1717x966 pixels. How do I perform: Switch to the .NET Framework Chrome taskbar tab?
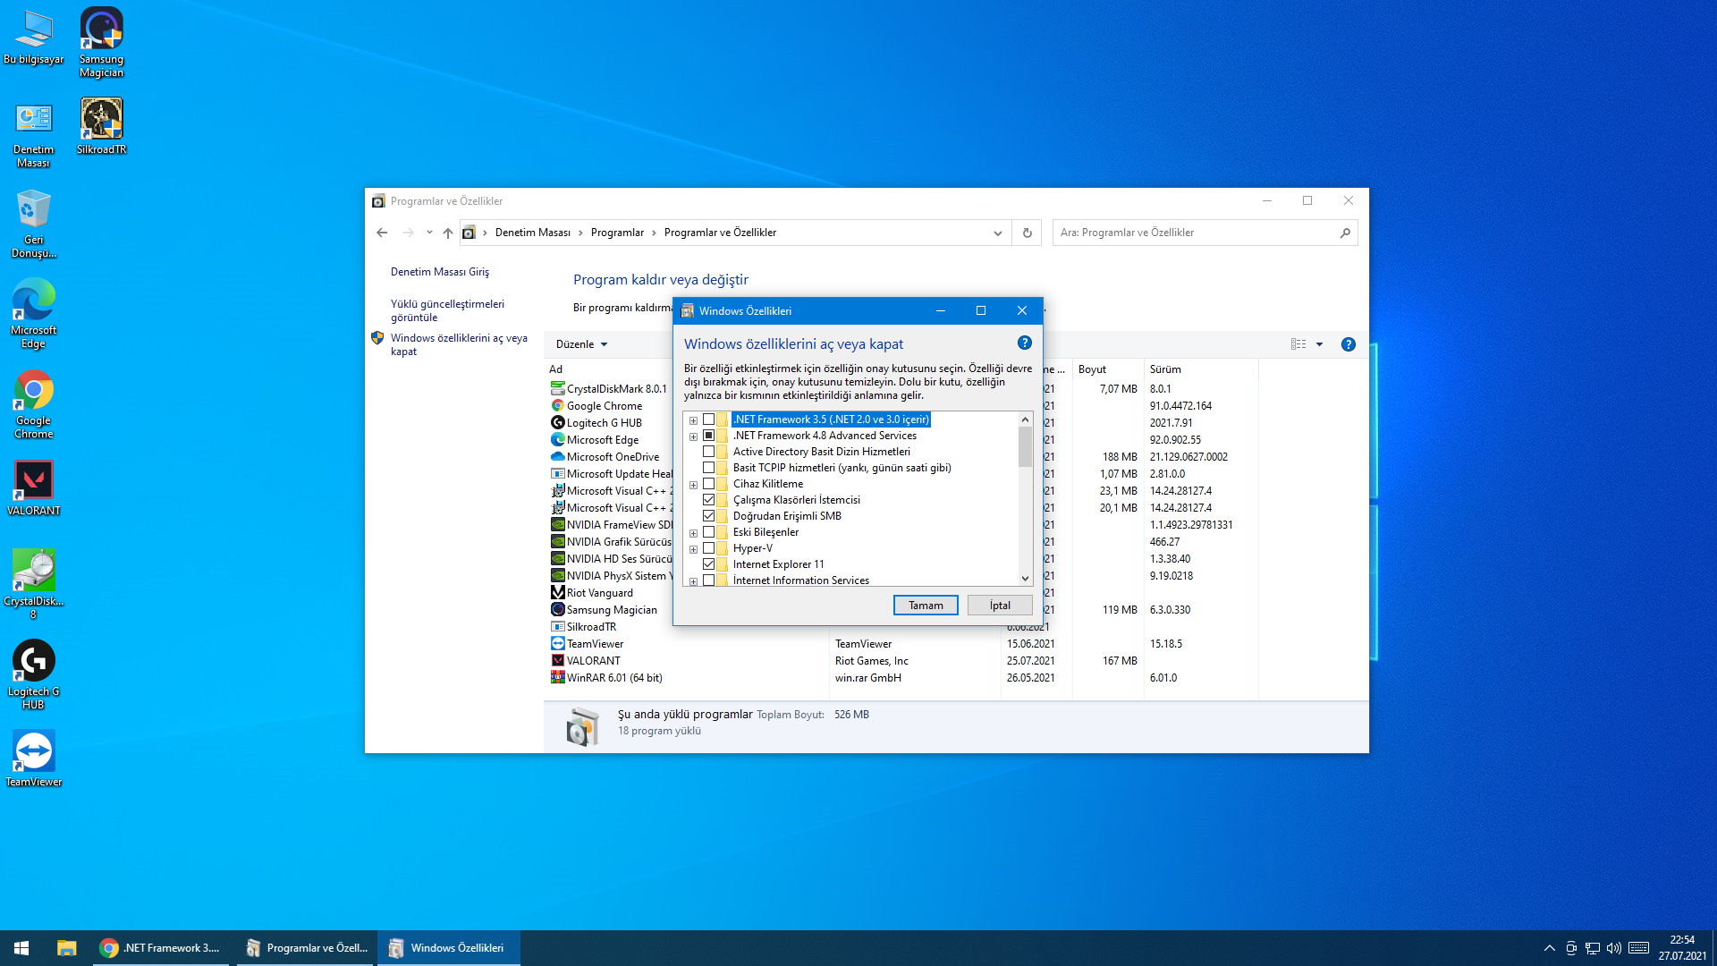tap(161, 948)
